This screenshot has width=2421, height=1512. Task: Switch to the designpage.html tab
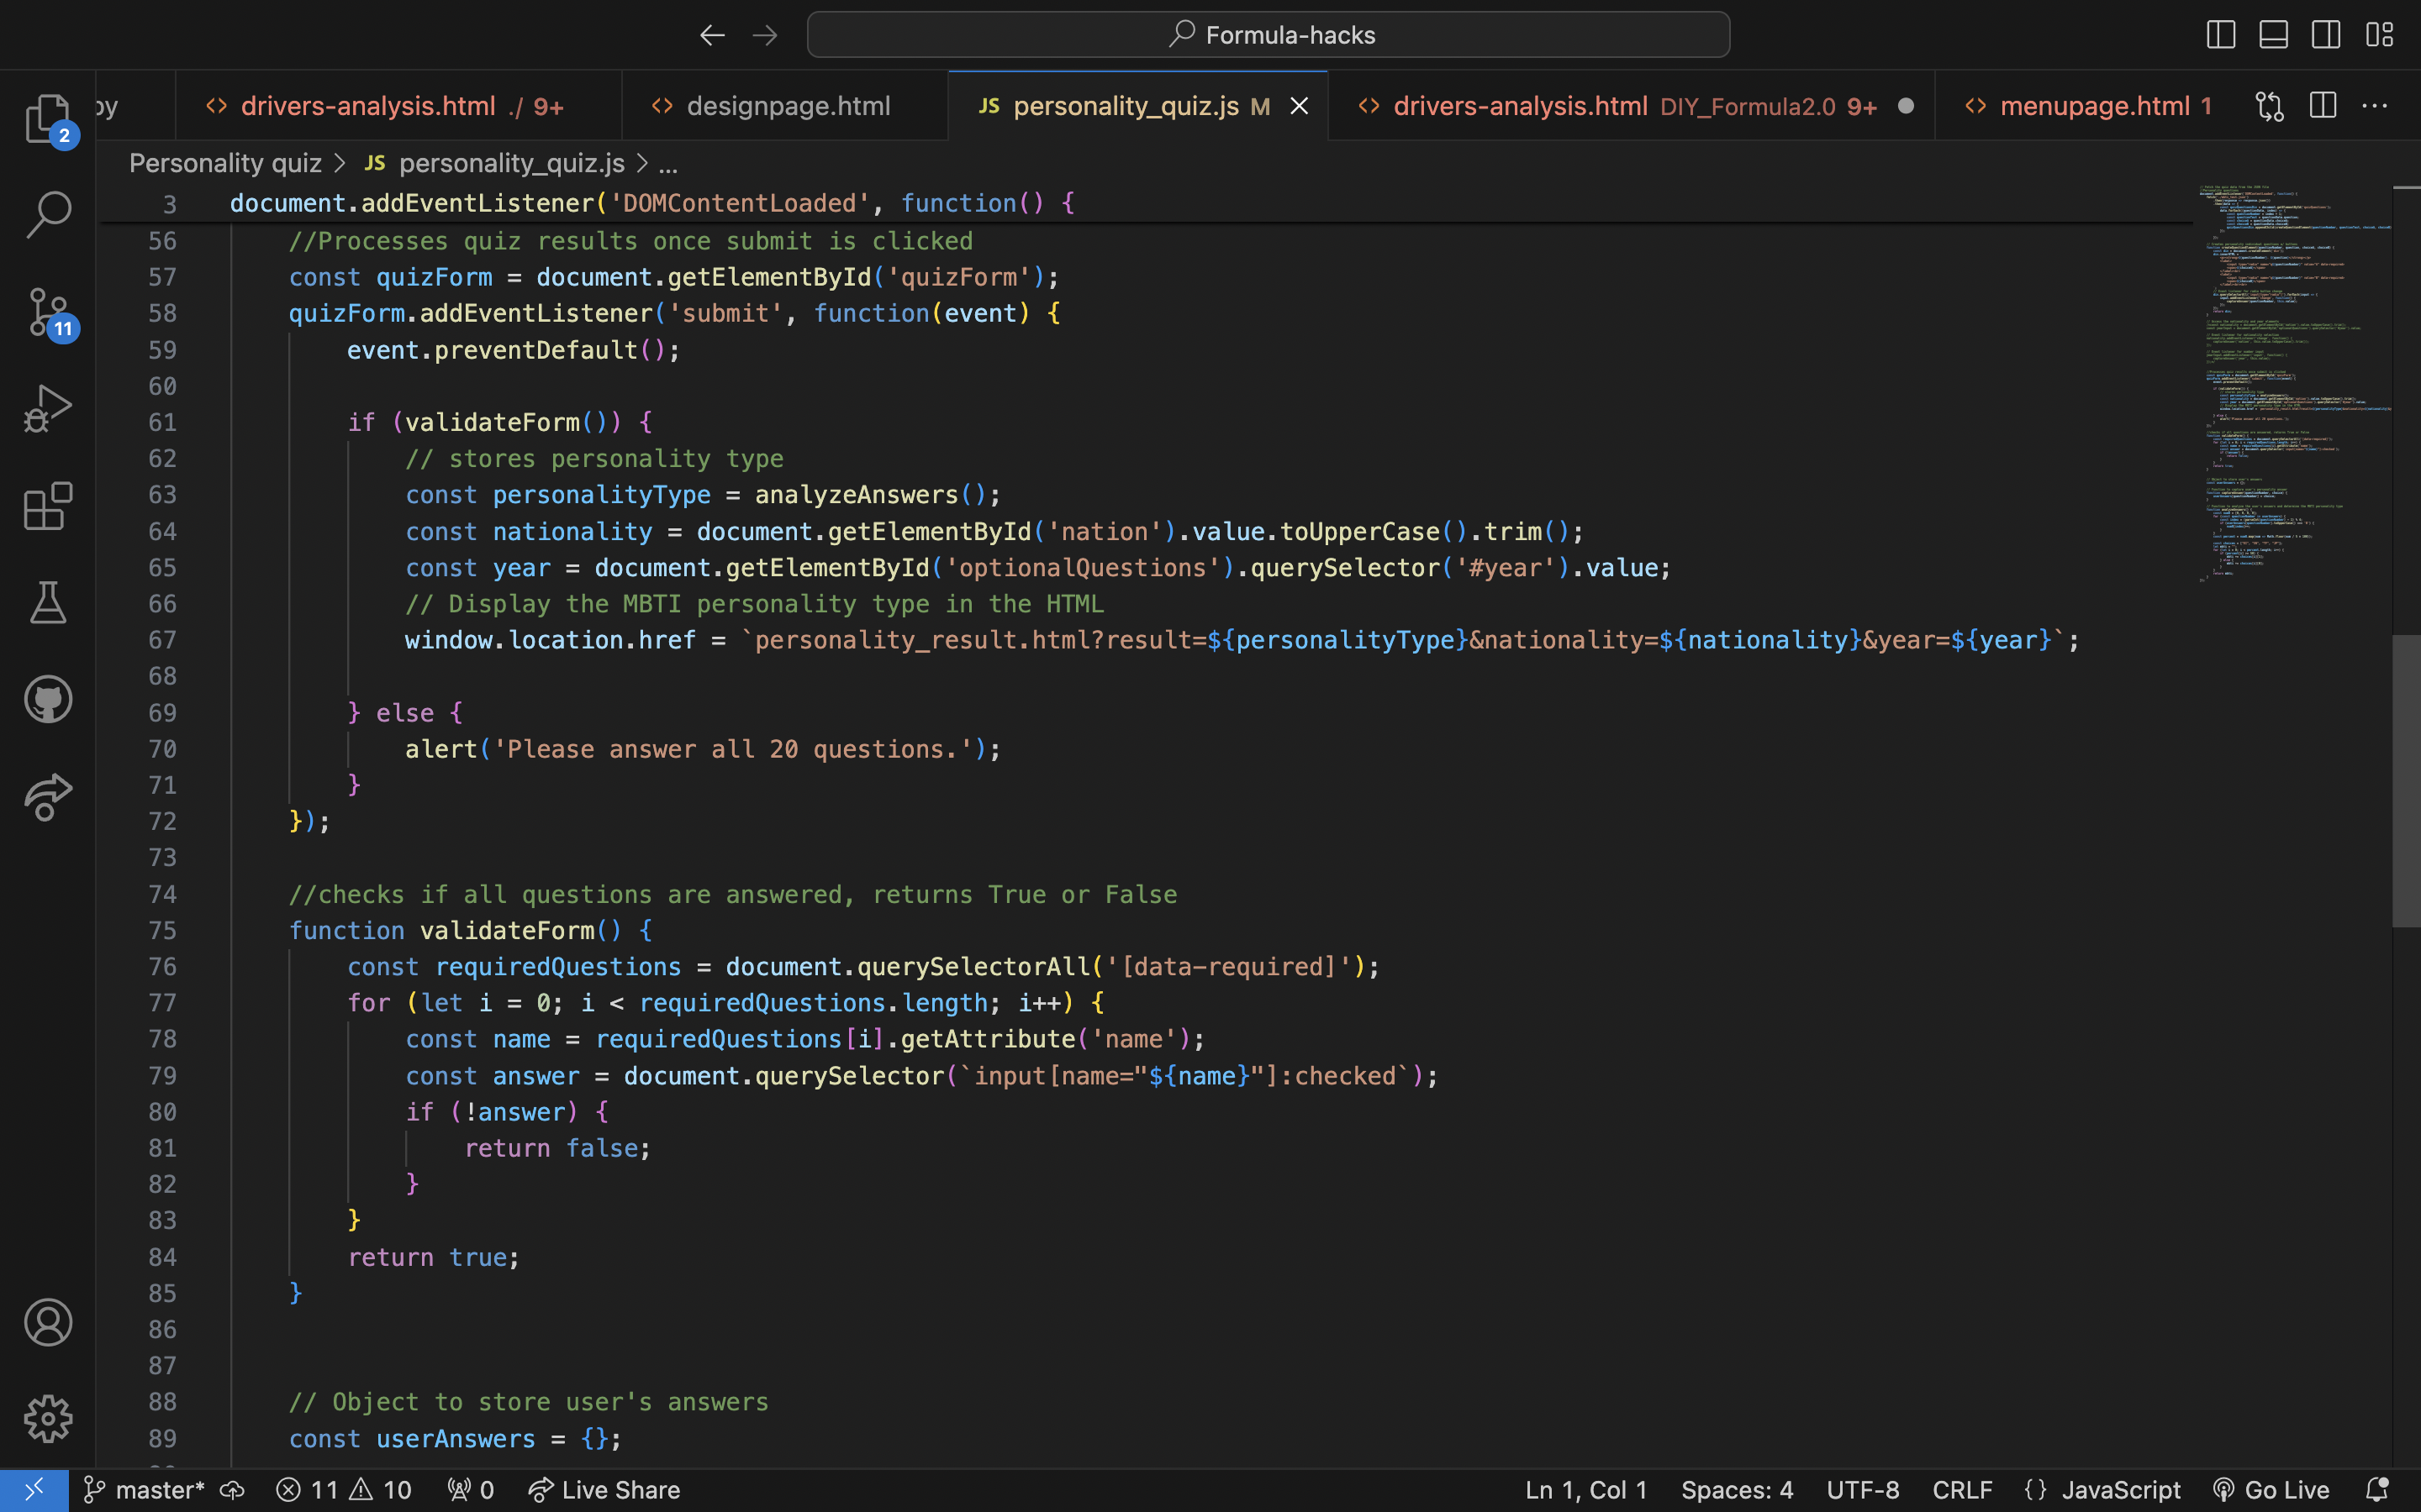[x=788, y=106]
